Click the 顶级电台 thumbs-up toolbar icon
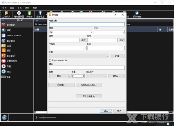The image size is (174, 126). click(x=137, y=14)
